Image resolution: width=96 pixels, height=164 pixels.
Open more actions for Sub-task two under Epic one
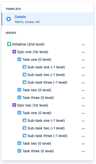pyautogui.click(x=83, y=75)
